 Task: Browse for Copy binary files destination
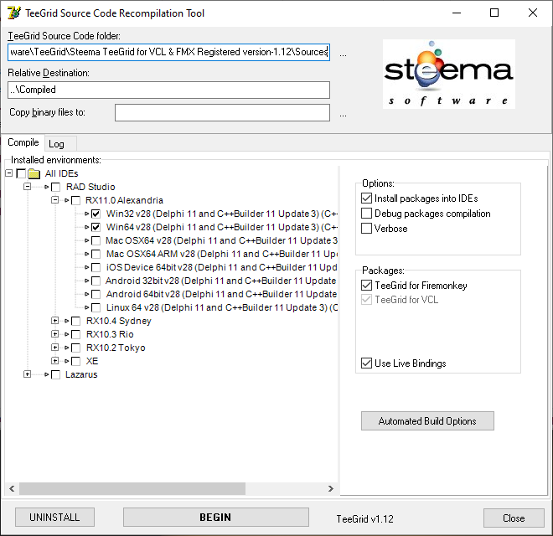(x=343, y=115)
